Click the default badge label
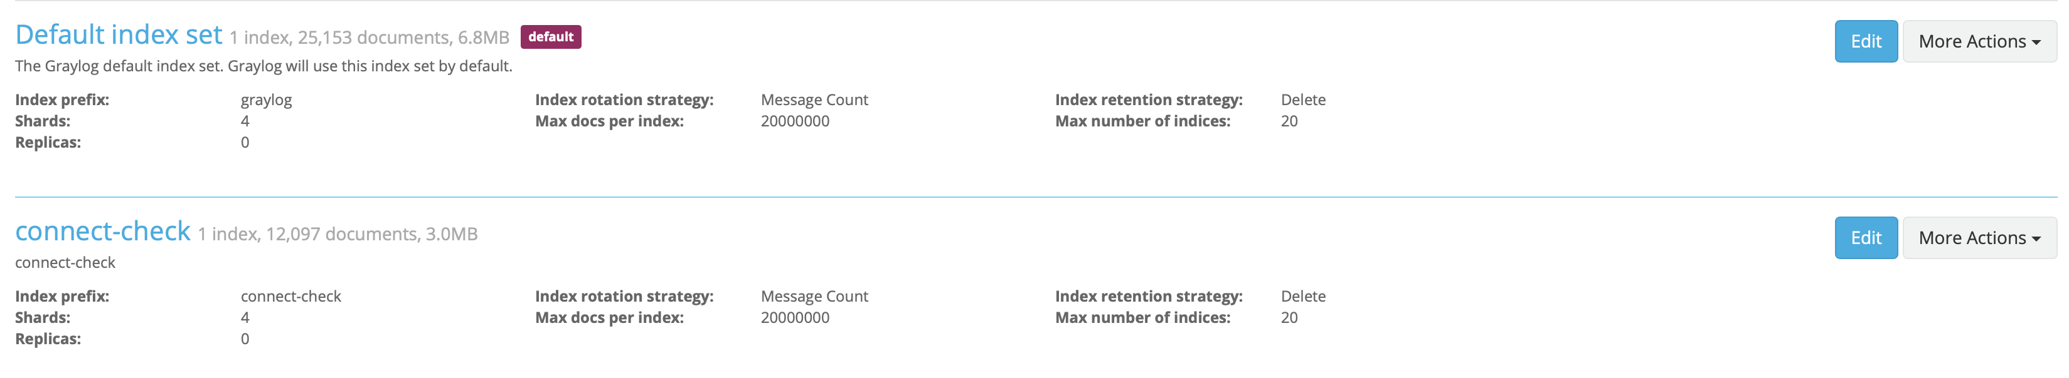 pyautogui.click(x=552, y=37)
